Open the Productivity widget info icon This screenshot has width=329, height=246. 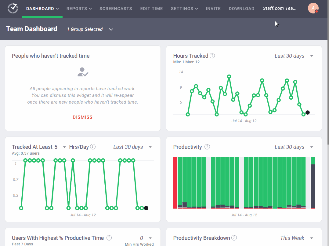207,147
